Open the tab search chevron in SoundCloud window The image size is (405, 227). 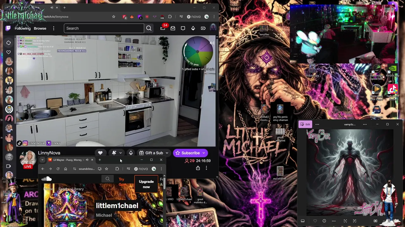tap(42, 160)
